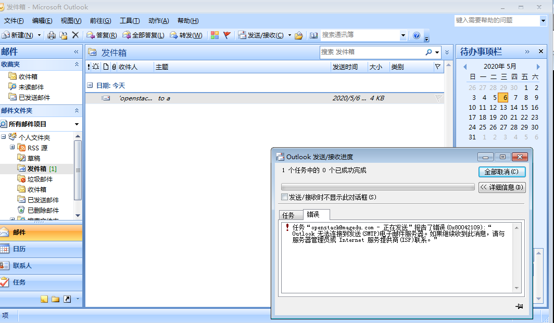The height and width of the screenshot is (323, 554).
Task: Delete the message using the X toolbar icon
Action: coord(75,35)
